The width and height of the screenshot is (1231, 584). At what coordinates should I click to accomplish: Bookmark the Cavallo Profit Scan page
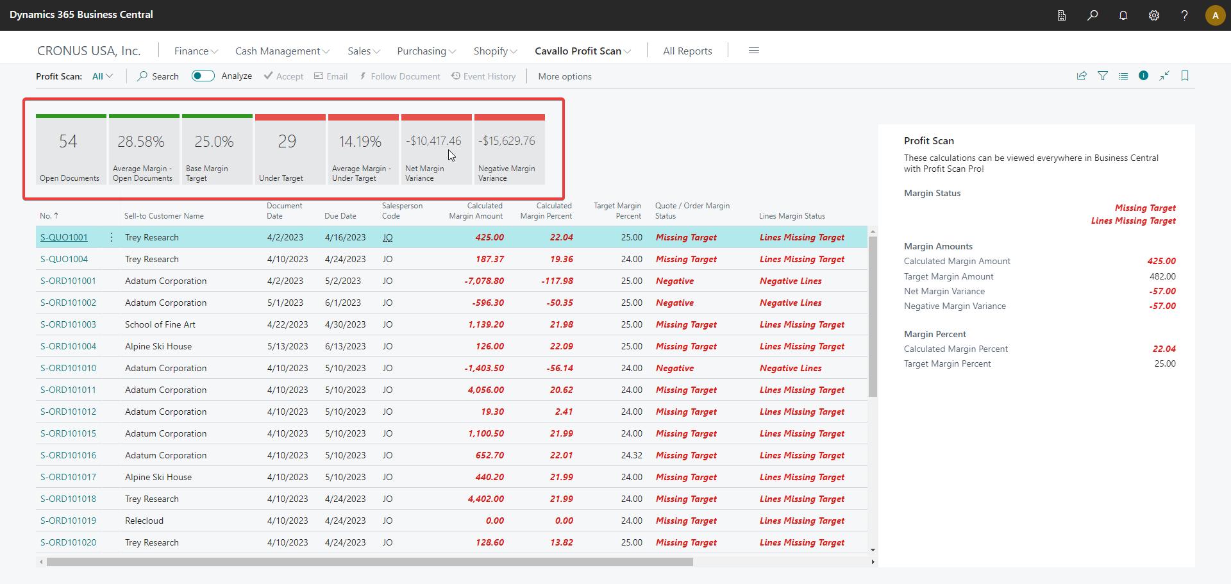[1185, 76]
